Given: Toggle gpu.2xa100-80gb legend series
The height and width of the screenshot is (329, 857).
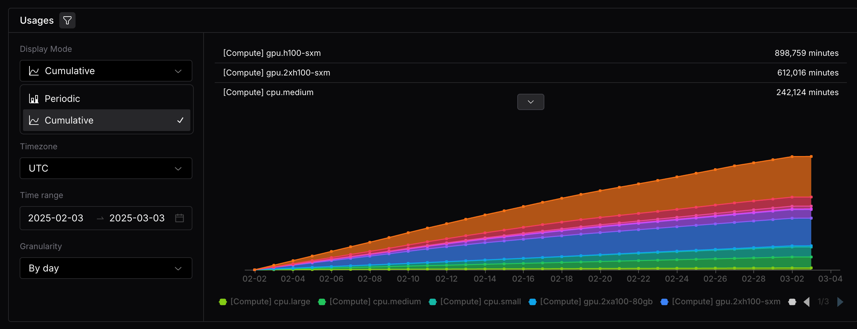Looking at the screenshot, I should point(591,302).
